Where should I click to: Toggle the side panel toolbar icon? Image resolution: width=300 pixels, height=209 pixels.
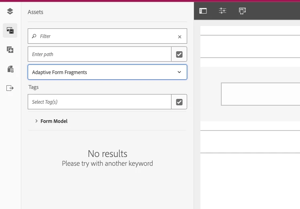tap(203, 11)
